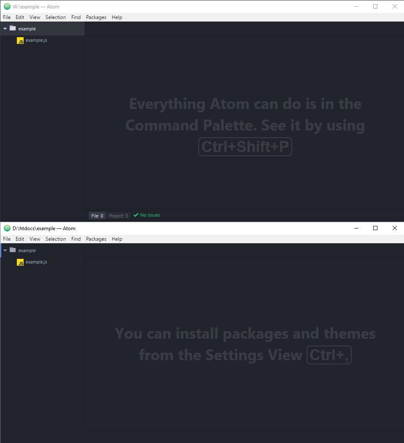This screenshot has height=443, width=404.
Task: Click No Issues linter status
Action: pyautogui.click(x=150, y=215)
